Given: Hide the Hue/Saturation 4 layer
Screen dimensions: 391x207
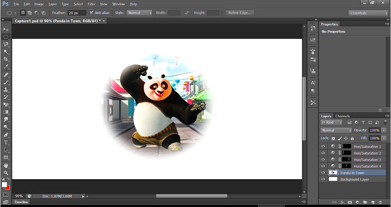Looking at the screenshot, I should (x=323, y=166).
